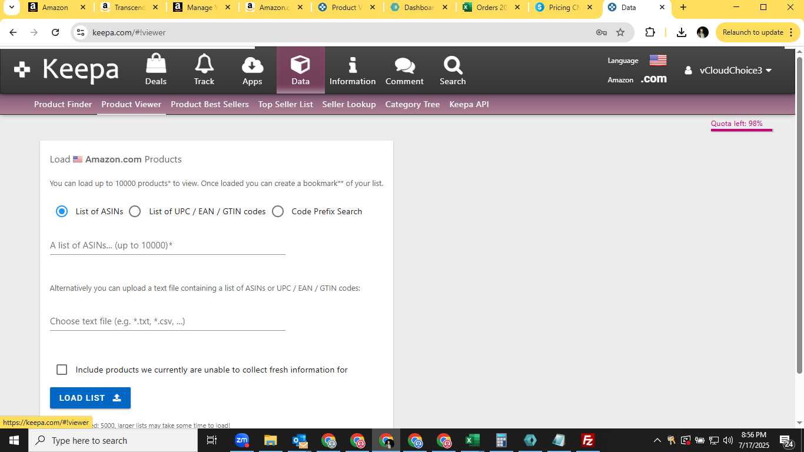Open the tab search chevron in Chrome

[11, 8]
